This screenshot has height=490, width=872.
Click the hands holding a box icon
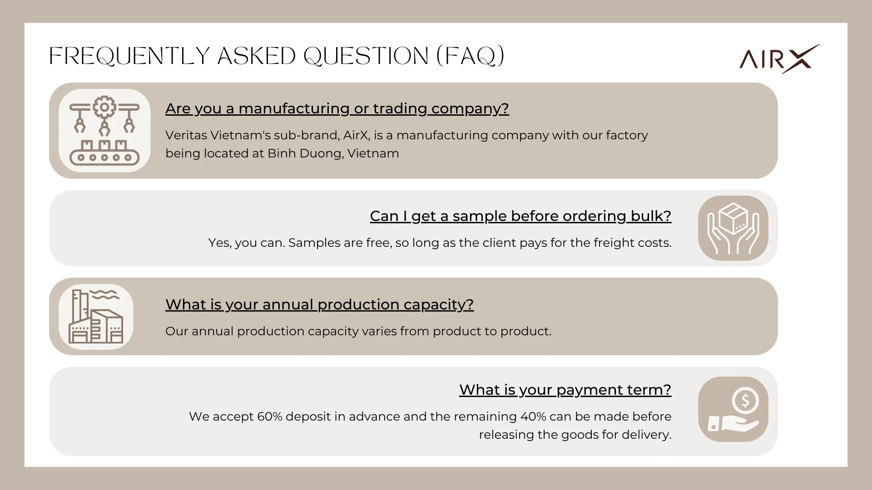pos(733,228)
